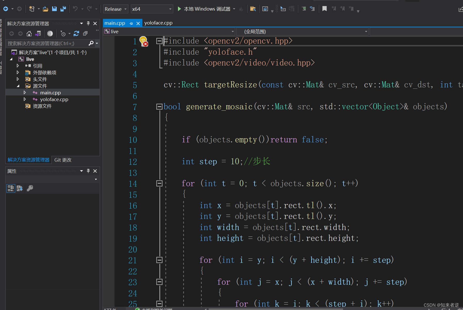Close the main.cpp tab

pyautogui.click(x=138, y=23)
